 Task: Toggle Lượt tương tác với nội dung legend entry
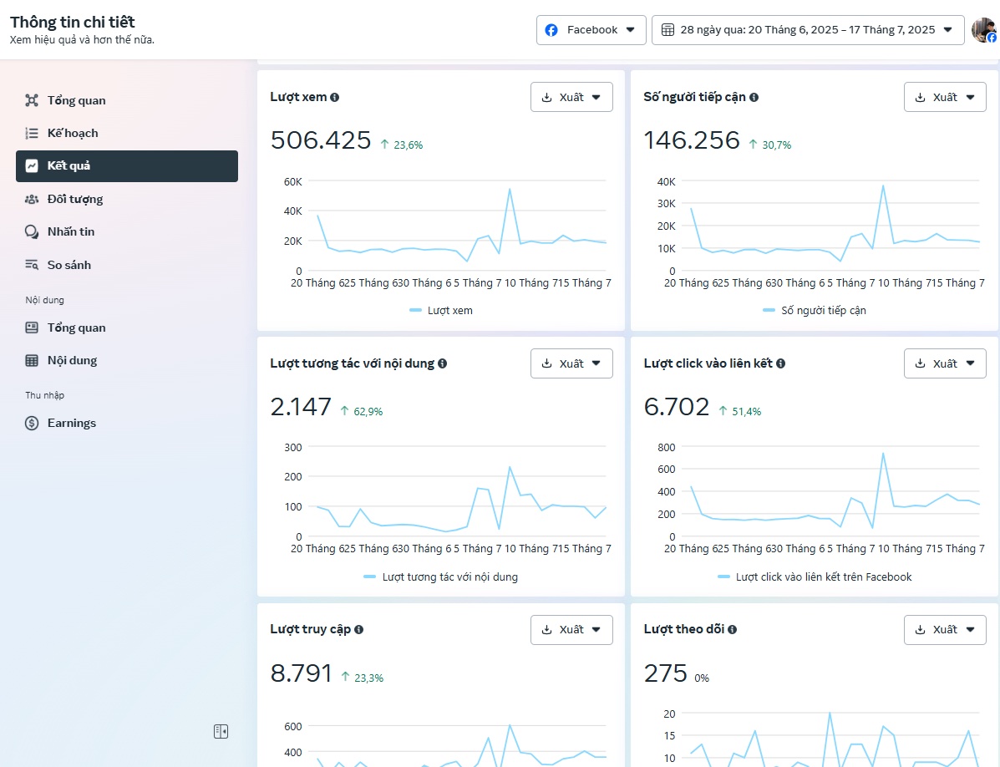tap(441, 577)
